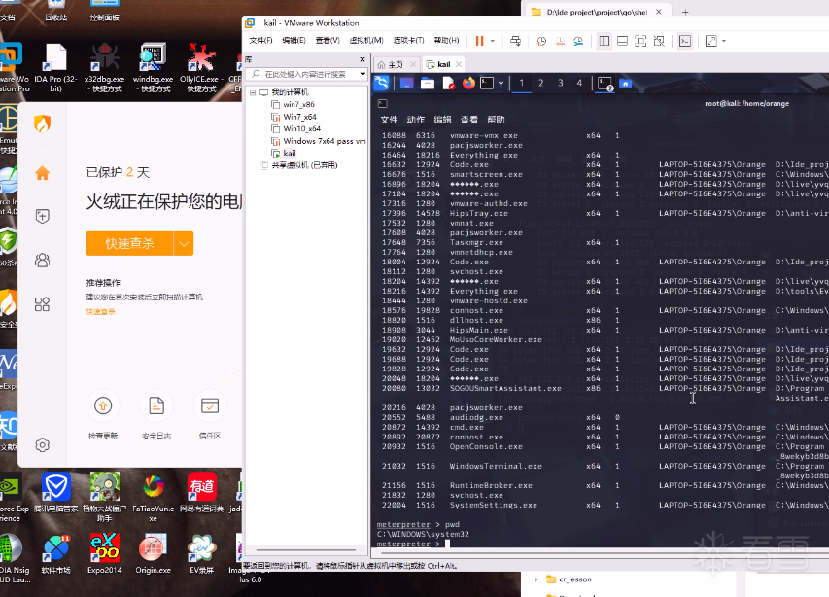Toggle the VMware console view icon
This screenshot has height=597, width=829.
pos(685,41)
